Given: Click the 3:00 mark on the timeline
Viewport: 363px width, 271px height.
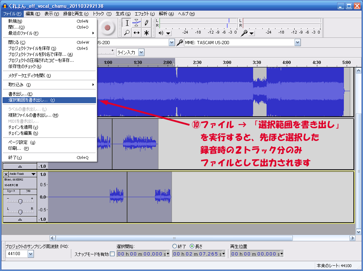Looking at the screenshot, I should 227,63.
